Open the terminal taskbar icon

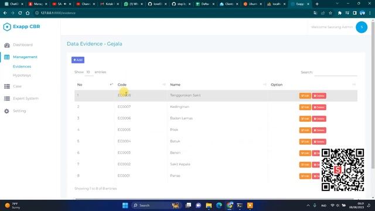[x=240, y=206]
